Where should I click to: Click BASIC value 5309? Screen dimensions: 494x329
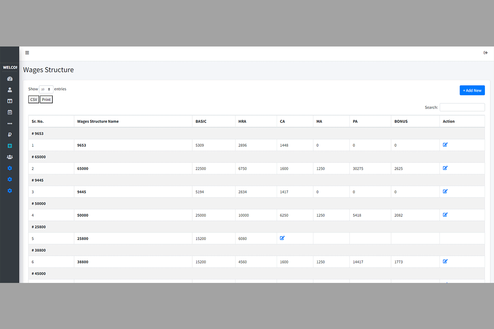200,145
